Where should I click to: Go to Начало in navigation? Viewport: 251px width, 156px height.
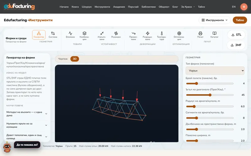tap(64, 7)
